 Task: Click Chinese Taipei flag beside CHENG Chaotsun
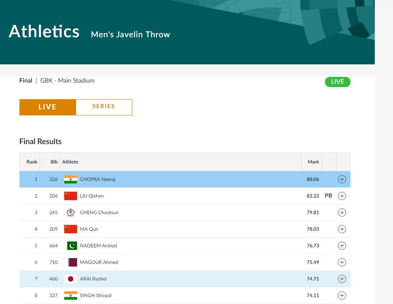pyautogui.click(x=70, y=213)
